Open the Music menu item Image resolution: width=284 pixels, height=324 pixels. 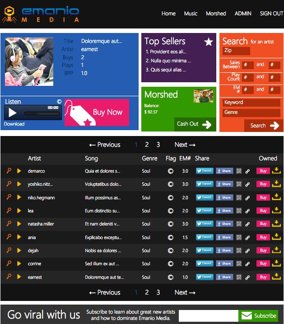(x=191, y=14)
